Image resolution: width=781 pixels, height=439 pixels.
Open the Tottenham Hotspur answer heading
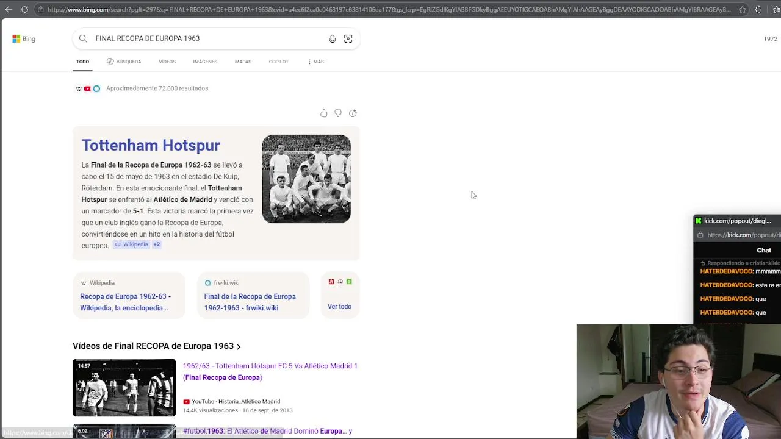[151, 145]
